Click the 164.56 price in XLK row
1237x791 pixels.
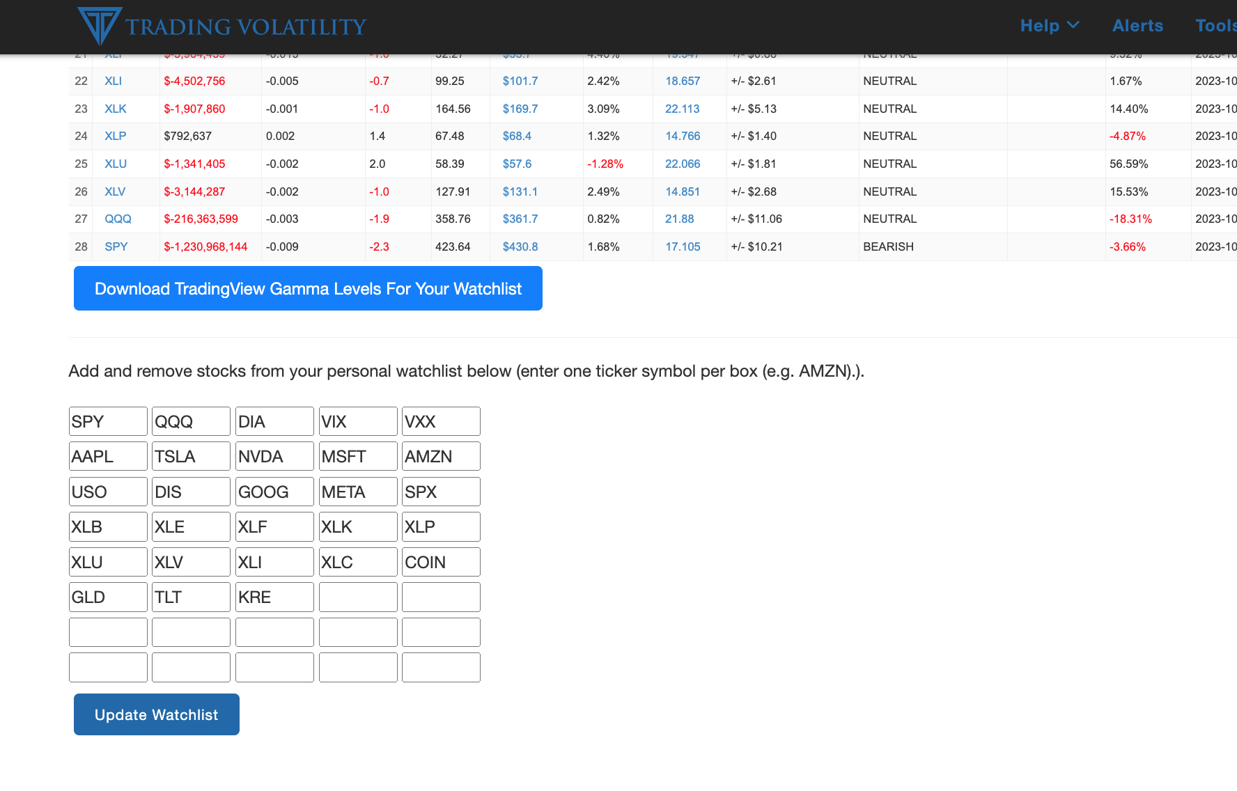[453, 109]
